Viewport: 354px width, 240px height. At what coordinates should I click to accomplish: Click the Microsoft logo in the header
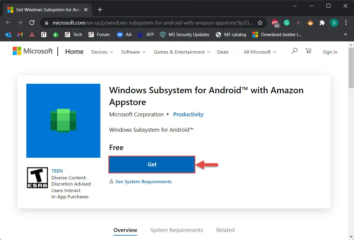coord(33,51)
